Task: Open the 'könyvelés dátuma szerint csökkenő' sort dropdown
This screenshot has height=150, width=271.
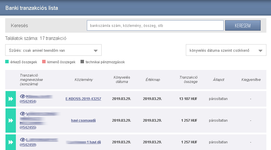Action: coord(226,50)
